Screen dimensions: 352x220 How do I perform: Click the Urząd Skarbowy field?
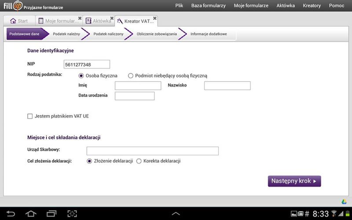152,151
